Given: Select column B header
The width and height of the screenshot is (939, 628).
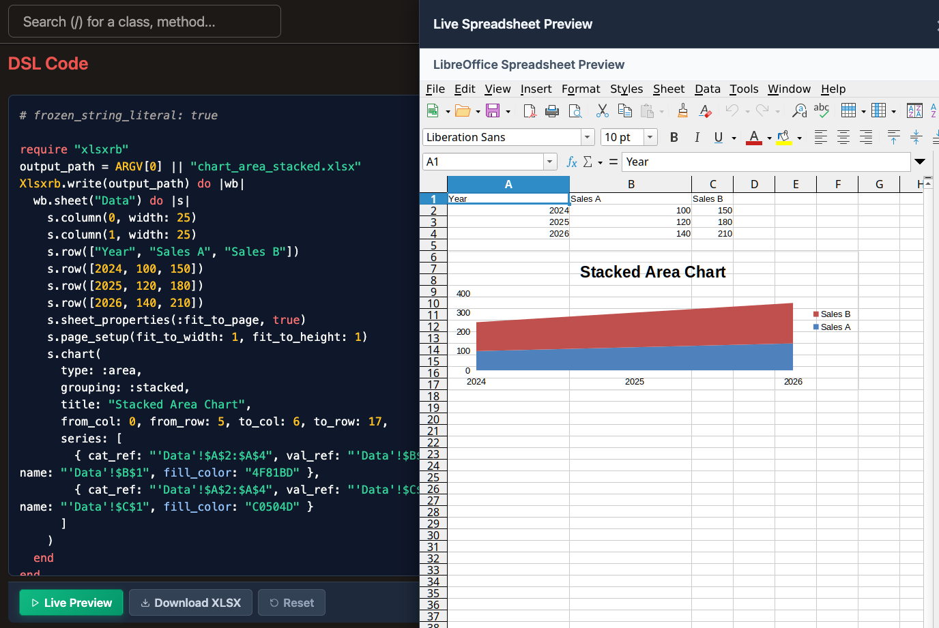Looking at the screenshot, I should (x=631, y=184).
